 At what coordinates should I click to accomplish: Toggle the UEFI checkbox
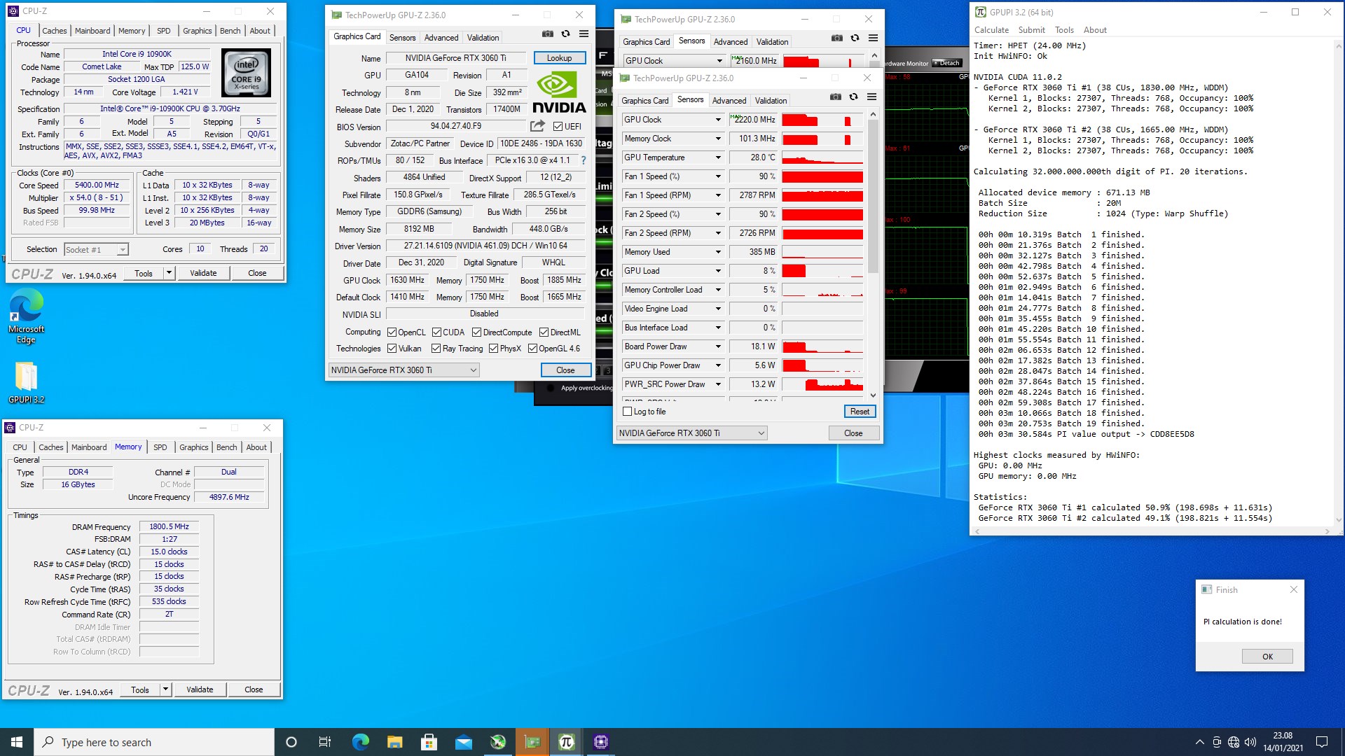[x=558, y=127]
